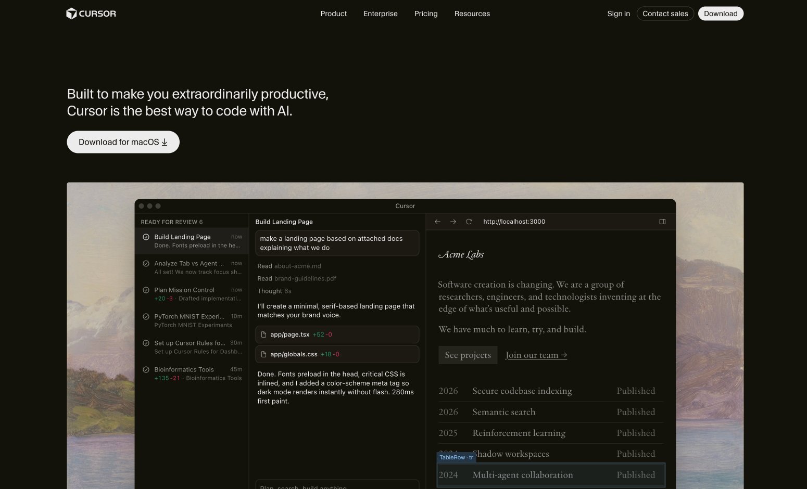Click the localhost:3000 address bar
The height and width of the screenshot is (489, 807).
click(514, 222)
